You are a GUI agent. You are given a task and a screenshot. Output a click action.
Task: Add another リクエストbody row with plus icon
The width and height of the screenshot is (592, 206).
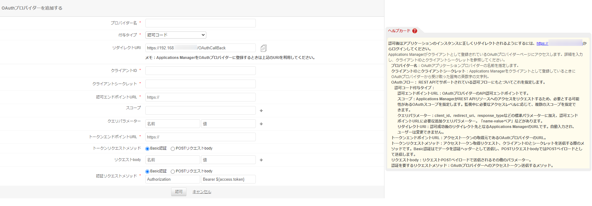(261, 160)
